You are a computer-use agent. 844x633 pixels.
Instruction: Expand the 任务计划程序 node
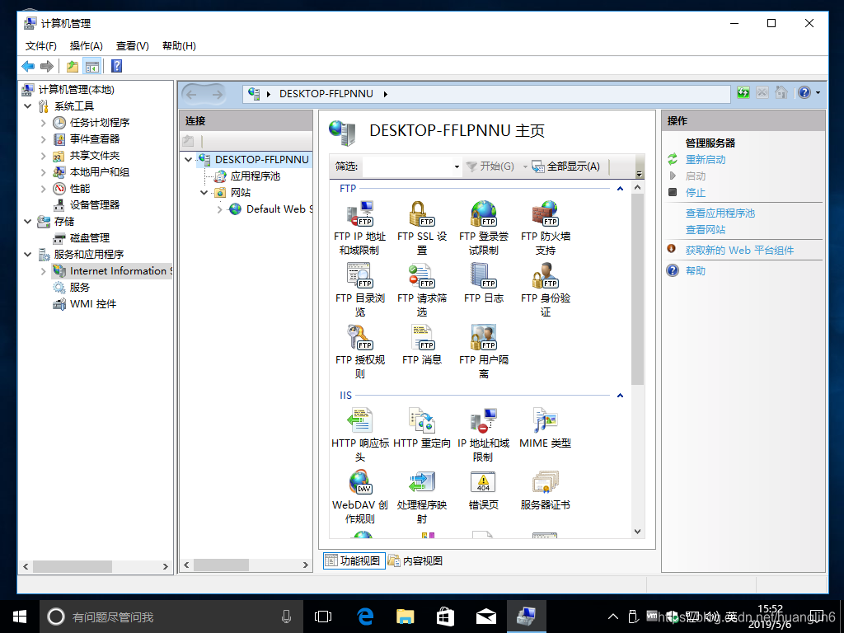click(x=44, y=123)
